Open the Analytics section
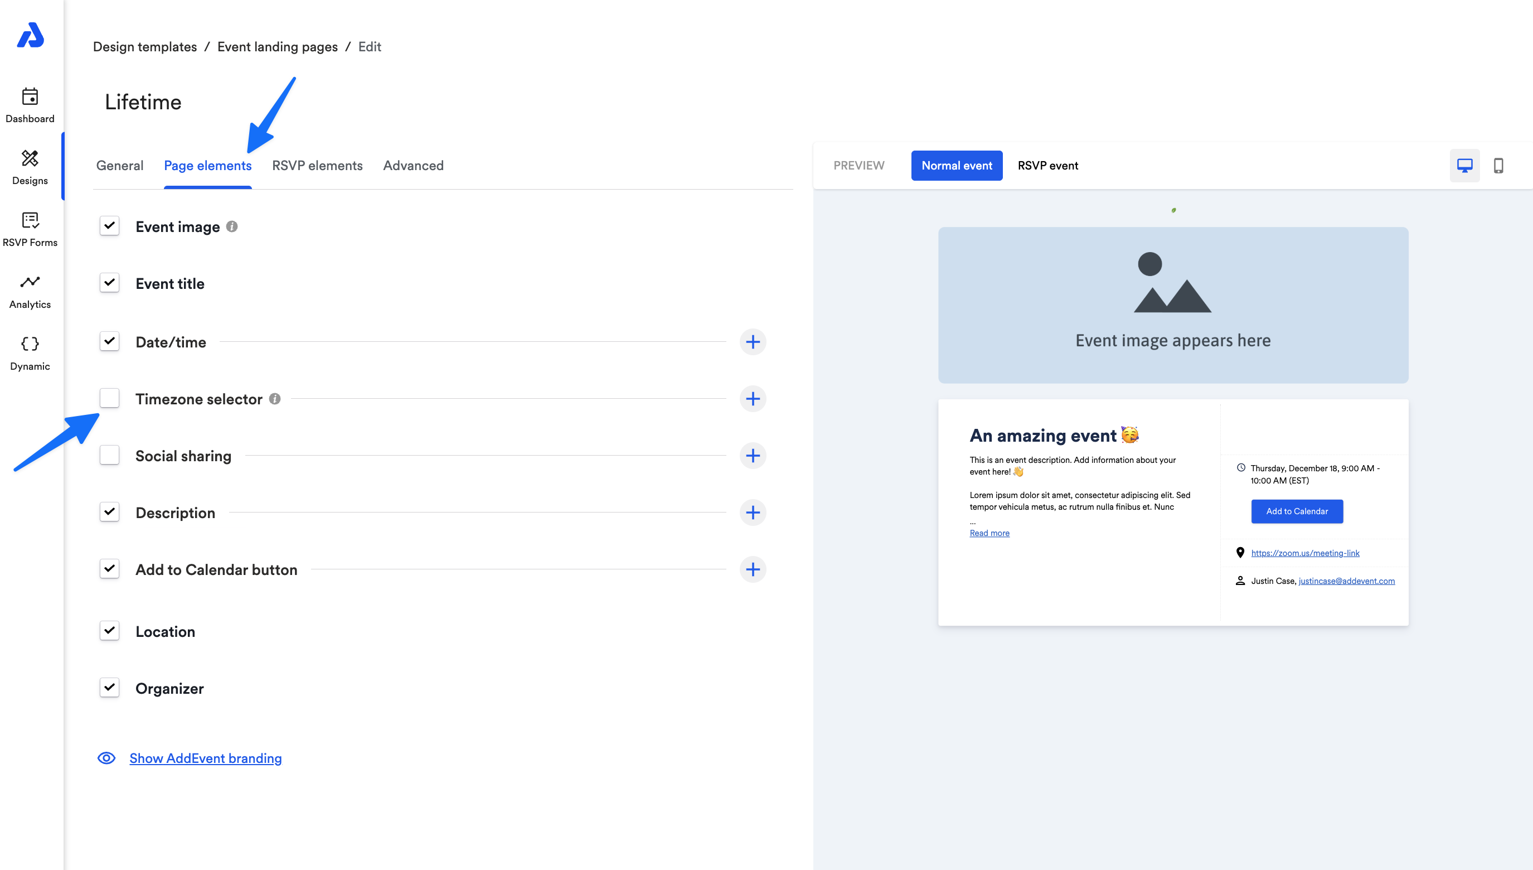This screenshot has width=1533, height=870. (x=30, y=291)
